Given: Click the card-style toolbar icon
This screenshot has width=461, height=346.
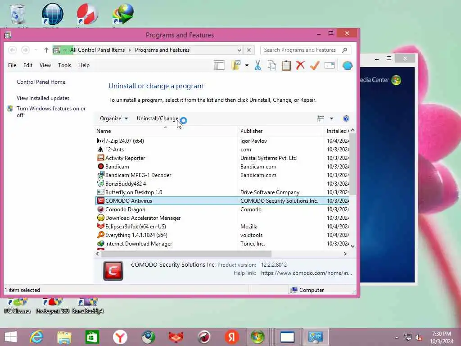Looking at the screenshot, I should [329, 65].
